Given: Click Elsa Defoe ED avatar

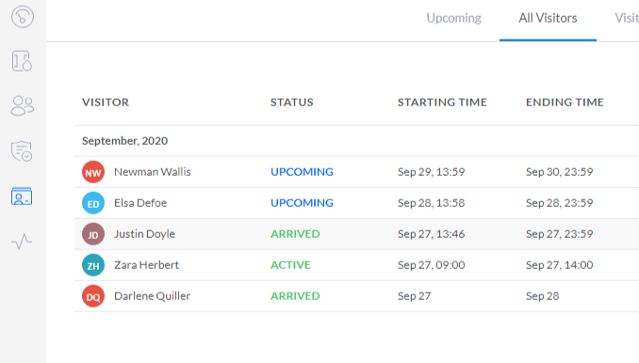Looking at the screenshot, I should coord(93,203).
